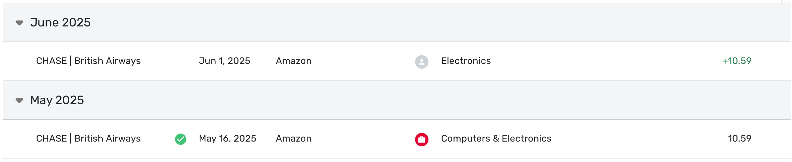Click Amazon payee in the May transaction
Screen dimensions: 792x162
tap(294, 139)
